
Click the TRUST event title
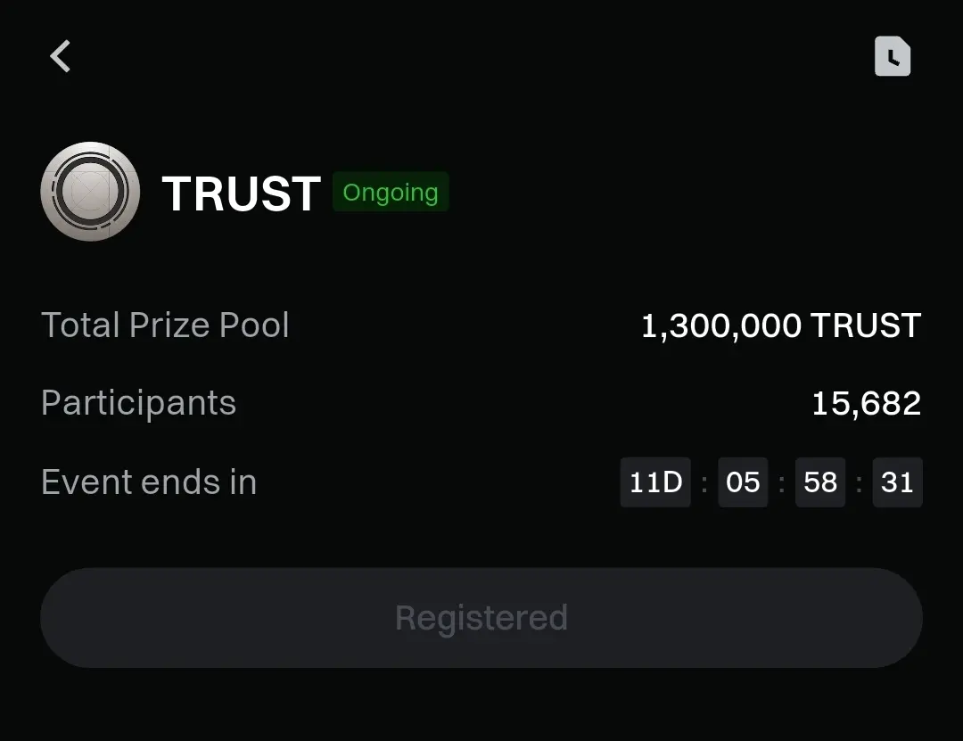tap(241, 193)
